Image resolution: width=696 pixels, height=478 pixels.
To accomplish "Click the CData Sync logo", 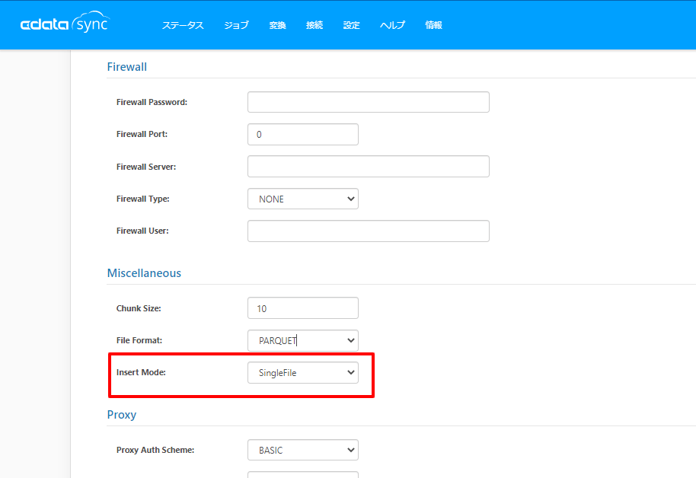I will [64, 25].
